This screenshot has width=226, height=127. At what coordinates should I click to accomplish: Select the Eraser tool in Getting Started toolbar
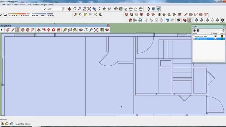[8, 30]
